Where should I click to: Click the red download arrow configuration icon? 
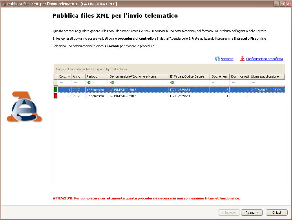coord(242,59)
